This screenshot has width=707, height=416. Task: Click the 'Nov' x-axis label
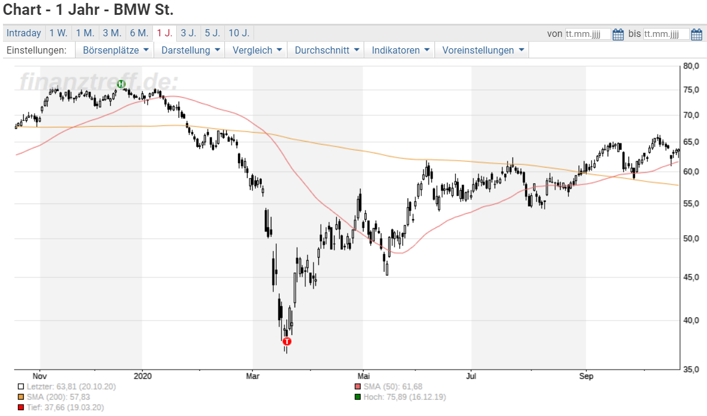[x=40, y=376]
